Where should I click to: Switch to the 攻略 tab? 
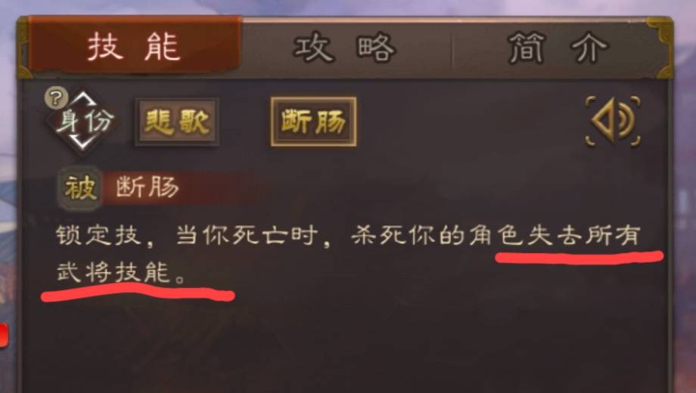click(345, 48)
